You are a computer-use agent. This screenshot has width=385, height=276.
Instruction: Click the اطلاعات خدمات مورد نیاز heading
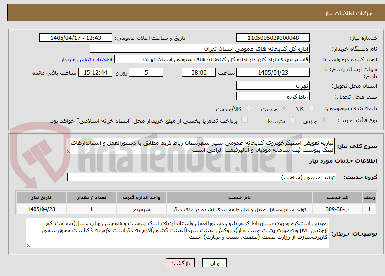[x=343, y=161]
